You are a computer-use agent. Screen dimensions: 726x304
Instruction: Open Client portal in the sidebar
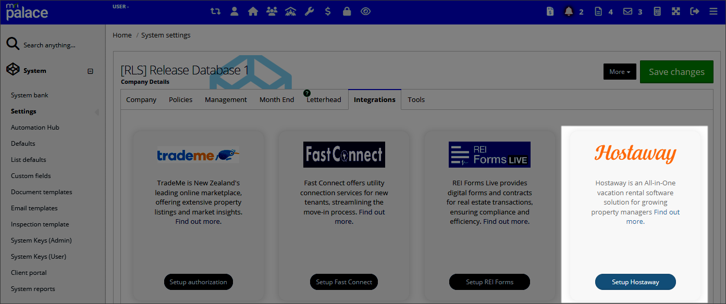29,273
